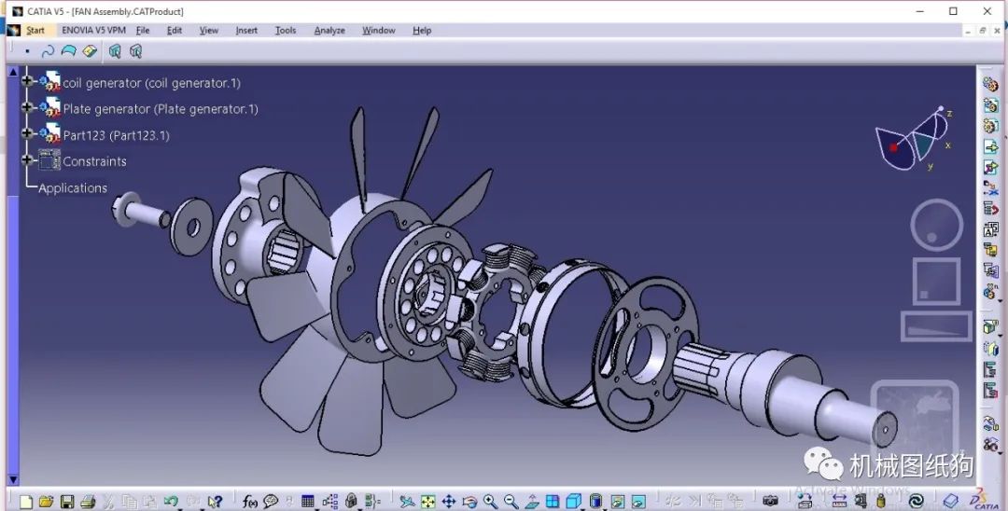Open the Design Table tool
1008x511 pixels.
[308, 502]
